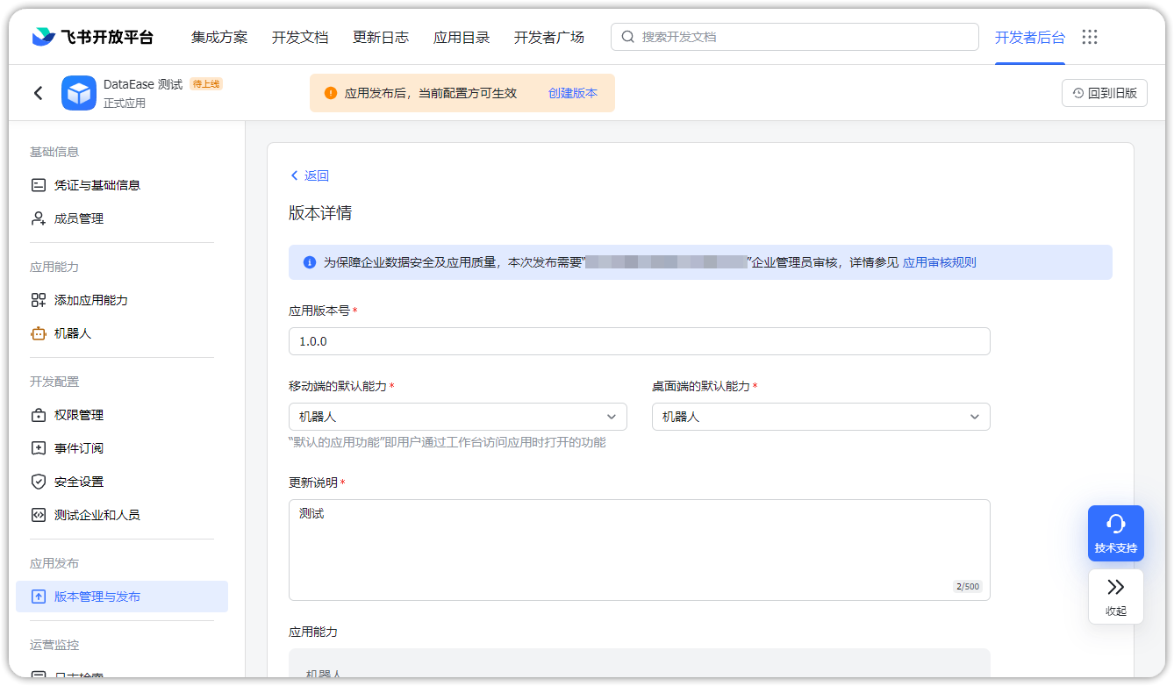The width and height of the screenshot is (1174, 686).
Task: Open 开发者广场 page
Action: [549, 37]
